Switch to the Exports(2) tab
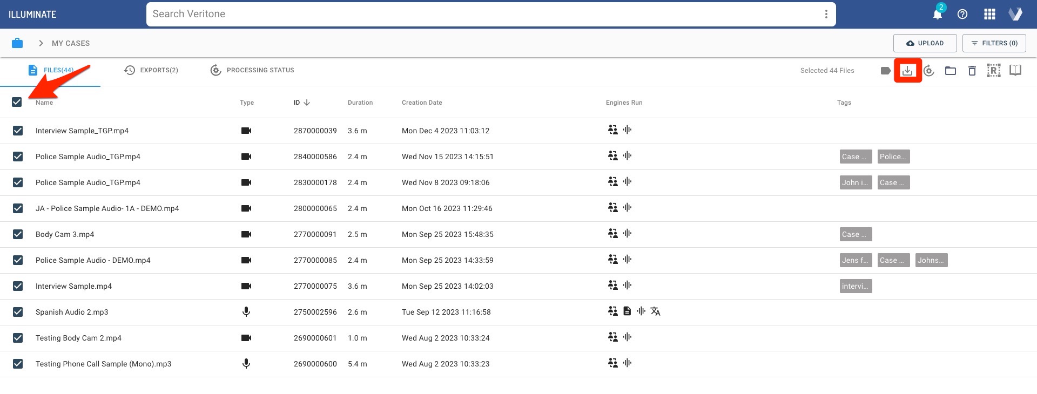1037x394 pixels. click(151, 70)
